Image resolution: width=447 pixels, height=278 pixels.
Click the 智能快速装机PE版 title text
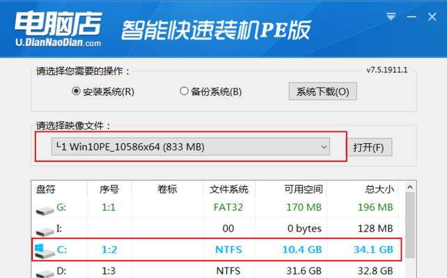coord(216,30)
